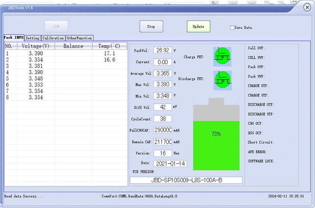Click the Discharge FET green MOSFET icon

click(222, 80)
